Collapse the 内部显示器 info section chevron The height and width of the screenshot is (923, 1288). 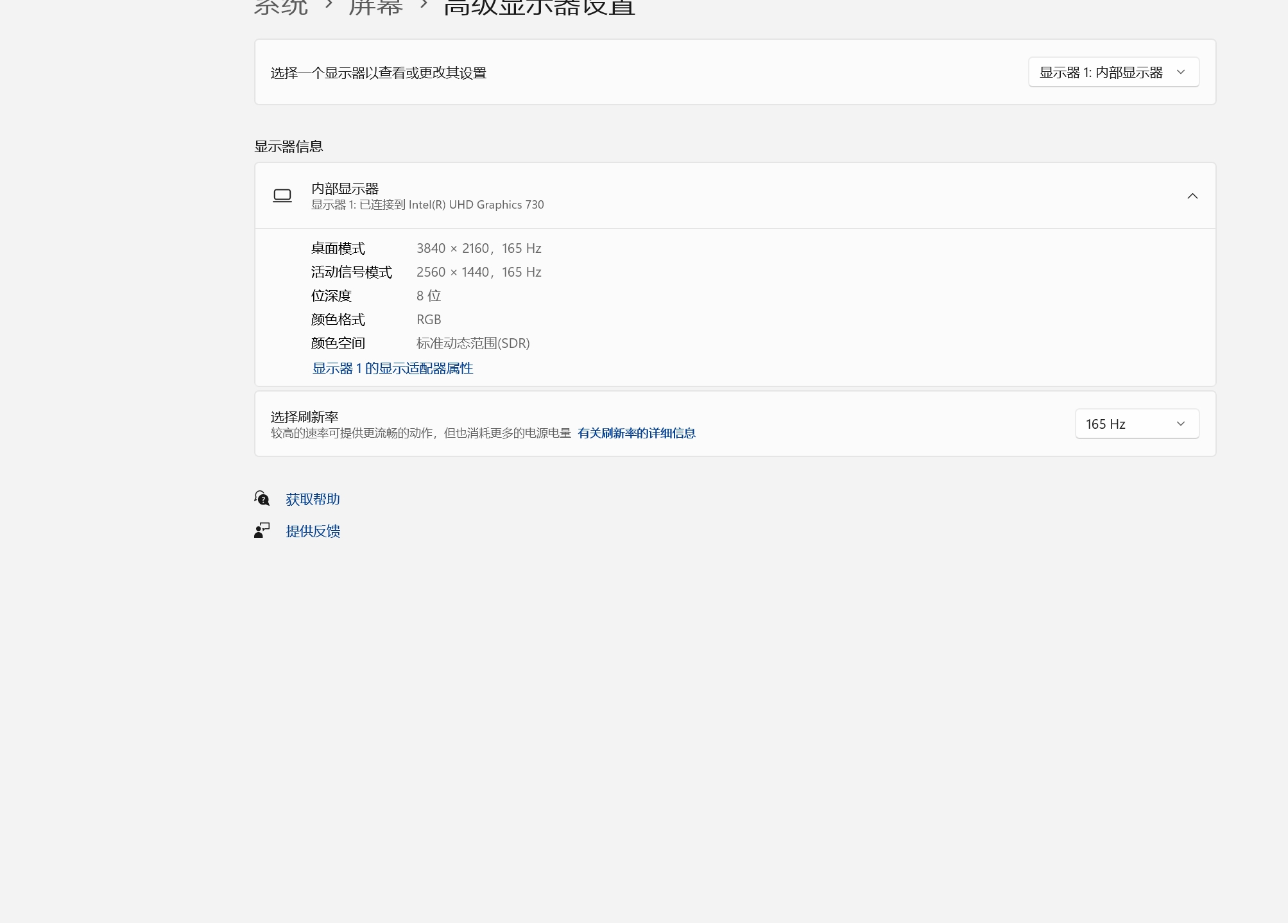click(1192, 196)
